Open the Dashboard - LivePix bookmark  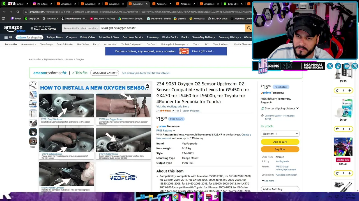[x=159, y=19]
